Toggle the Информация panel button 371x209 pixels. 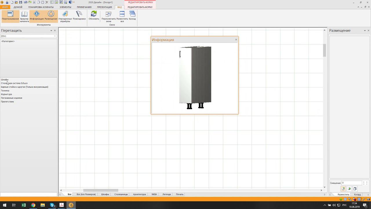pyautogui.click(x=37, y=16)
